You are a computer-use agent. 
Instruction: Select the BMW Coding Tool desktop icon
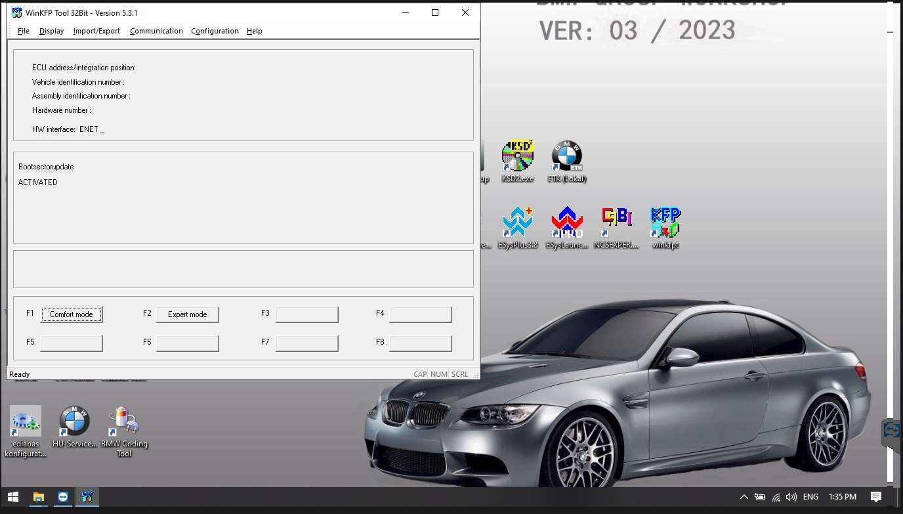[x=124, y=431]
